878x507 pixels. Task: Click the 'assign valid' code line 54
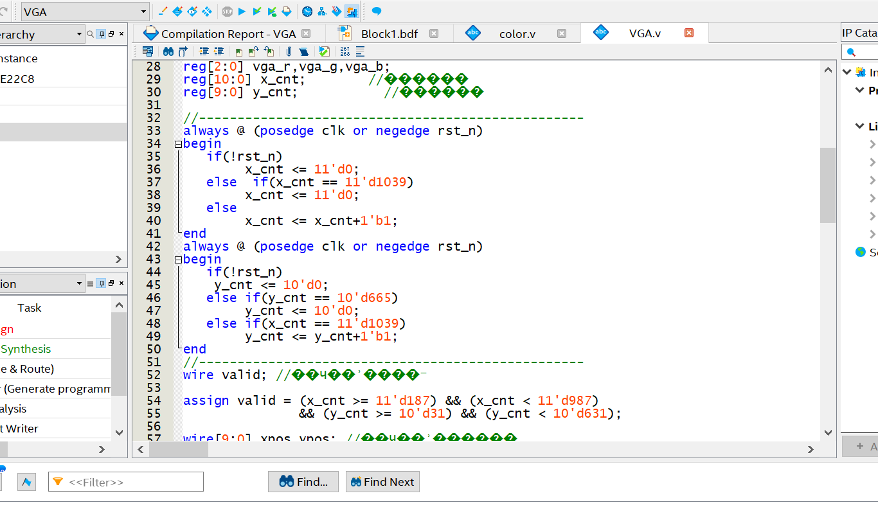click(391, 400)
